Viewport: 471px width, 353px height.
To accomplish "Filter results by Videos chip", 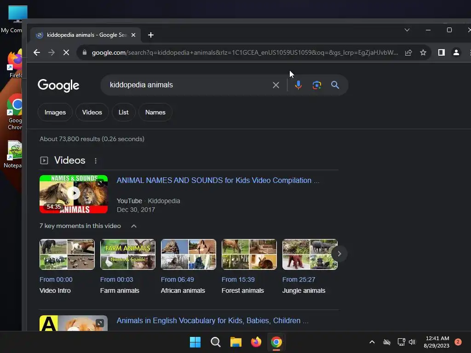I will click(92, 112).
